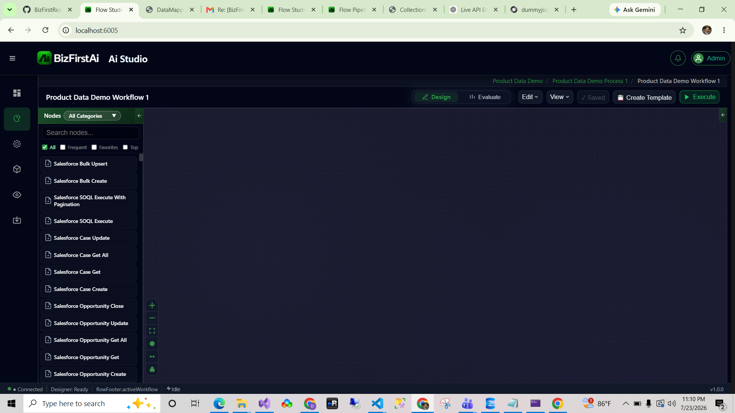Fit canvas view to screen icon
This screenshot has height=413, width=735.
pos(152,331)
